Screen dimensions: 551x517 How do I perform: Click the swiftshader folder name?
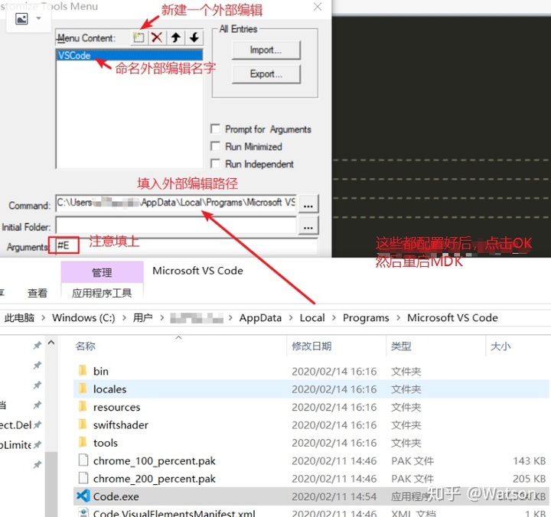click(121, 425)
